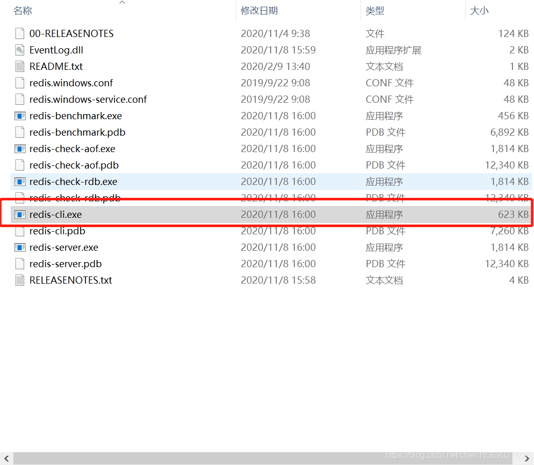
Task: Click the redis.windows.conf file icon
Action: click(x=20, y=83)
